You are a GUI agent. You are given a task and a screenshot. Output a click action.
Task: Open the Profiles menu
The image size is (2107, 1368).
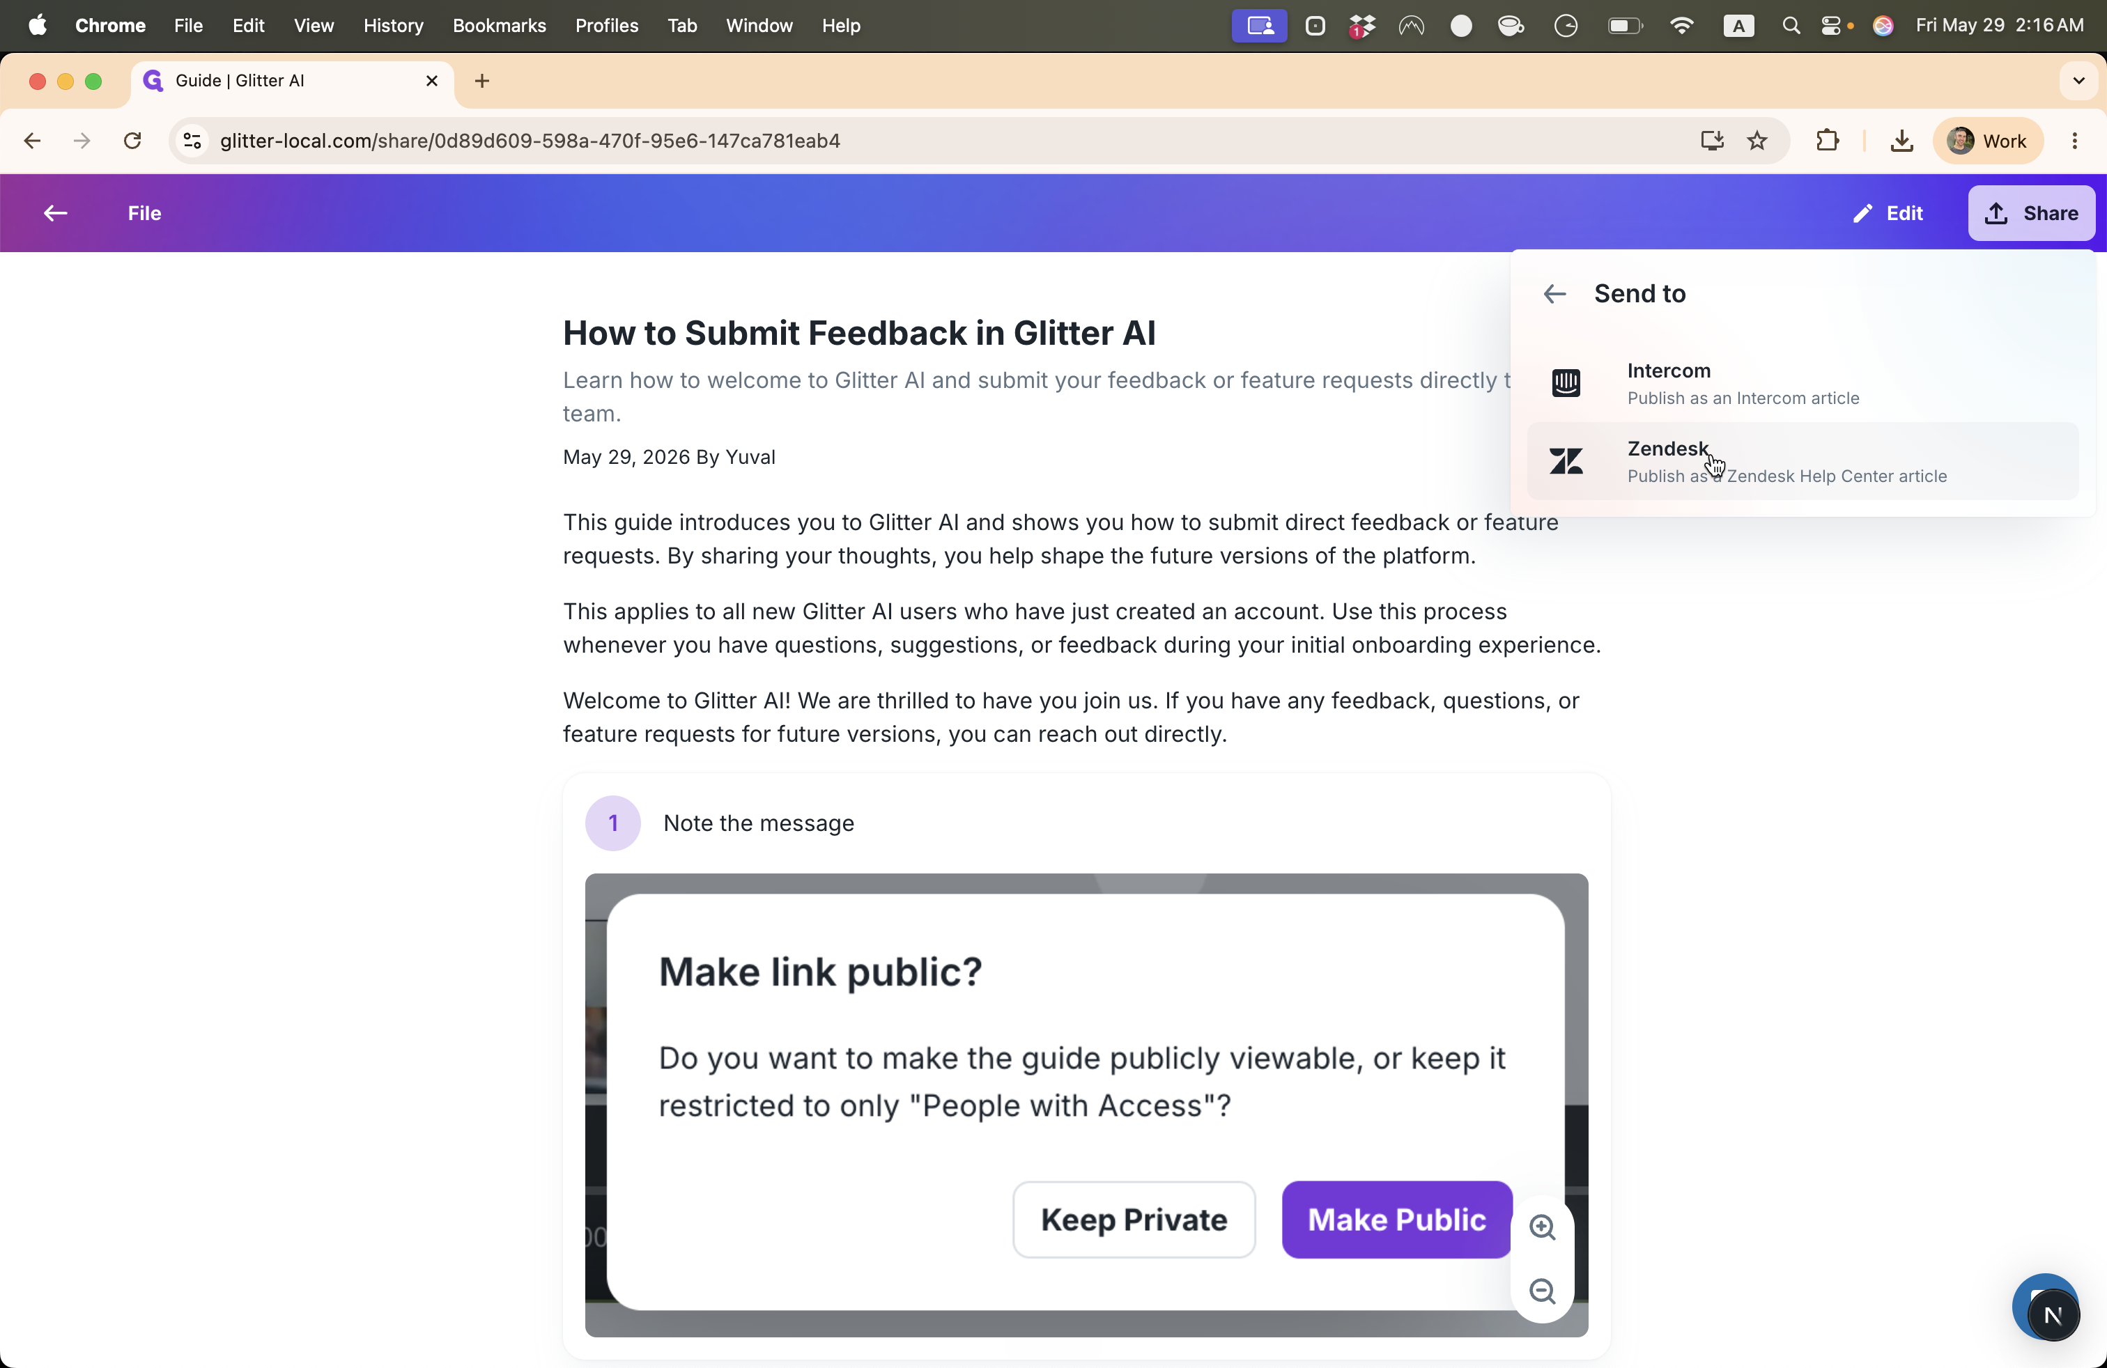606,26
